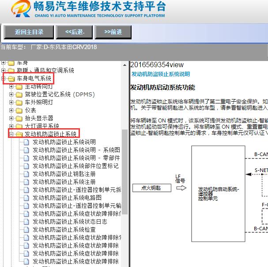Click document icon beside 发动机防盗锁止系统说明 - 系统图
268x267 pixels.
pyautogui.click(x=26, y=150)
